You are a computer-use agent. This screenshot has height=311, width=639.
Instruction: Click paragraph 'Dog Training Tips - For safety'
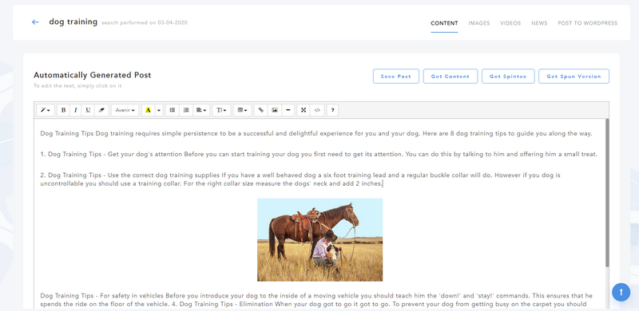tap(316, 300)
